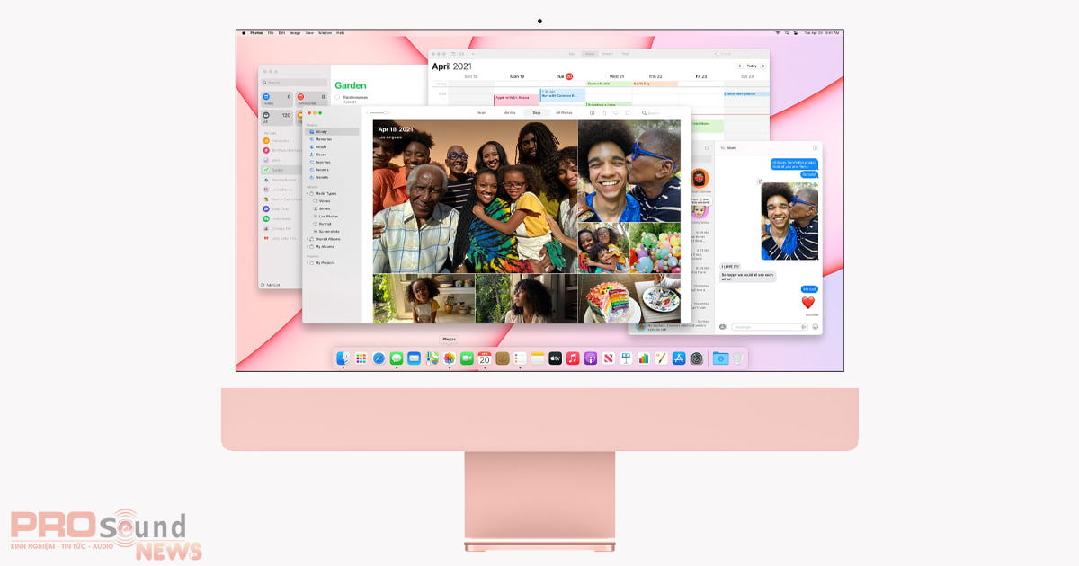Open the Apple TV dock icon
Image resolution: width=1079 pixels, height=566 pixels.
click(555, 358)
